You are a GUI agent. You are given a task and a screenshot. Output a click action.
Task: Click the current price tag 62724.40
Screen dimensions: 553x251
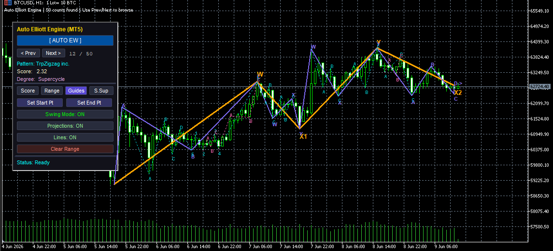pos(539,87)
